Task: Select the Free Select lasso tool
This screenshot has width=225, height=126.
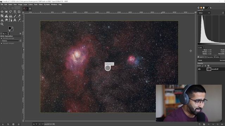Action: (x=11, y=12)
